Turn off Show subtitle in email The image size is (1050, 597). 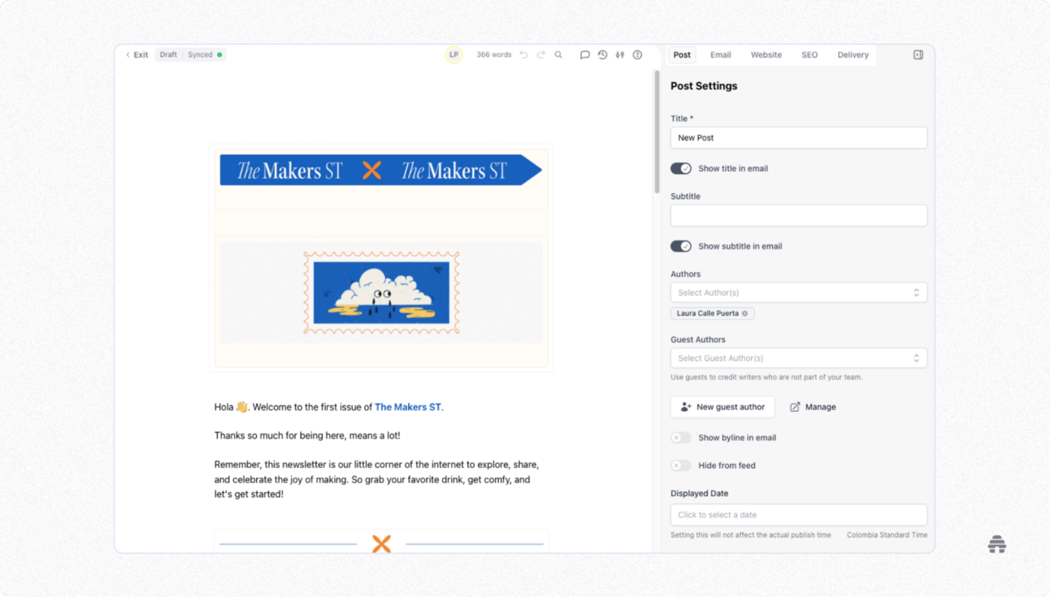pos(681,246)
